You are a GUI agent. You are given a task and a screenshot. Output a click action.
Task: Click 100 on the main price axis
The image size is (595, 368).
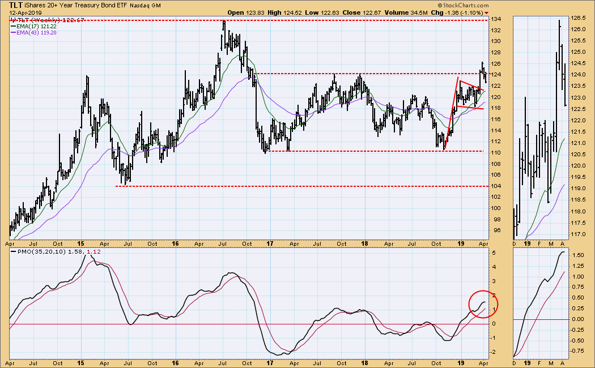click(x=496, y=208)
